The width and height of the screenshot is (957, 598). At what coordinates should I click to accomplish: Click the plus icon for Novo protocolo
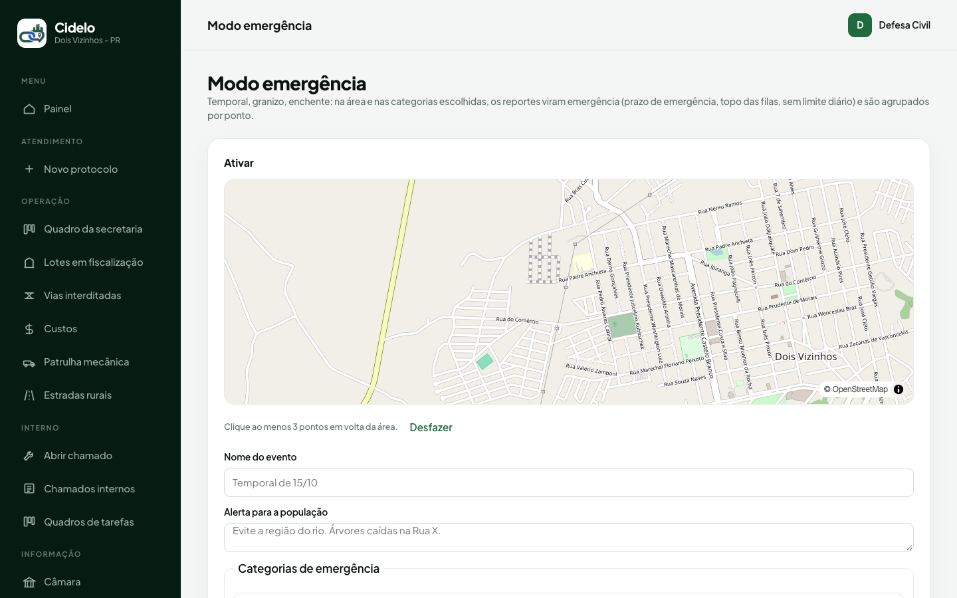click(x=29, y=169)
